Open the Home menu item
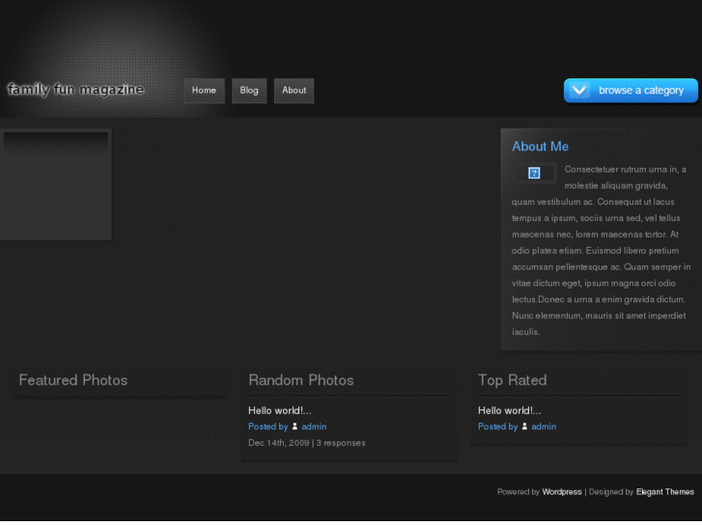 [x=204, y=91]
